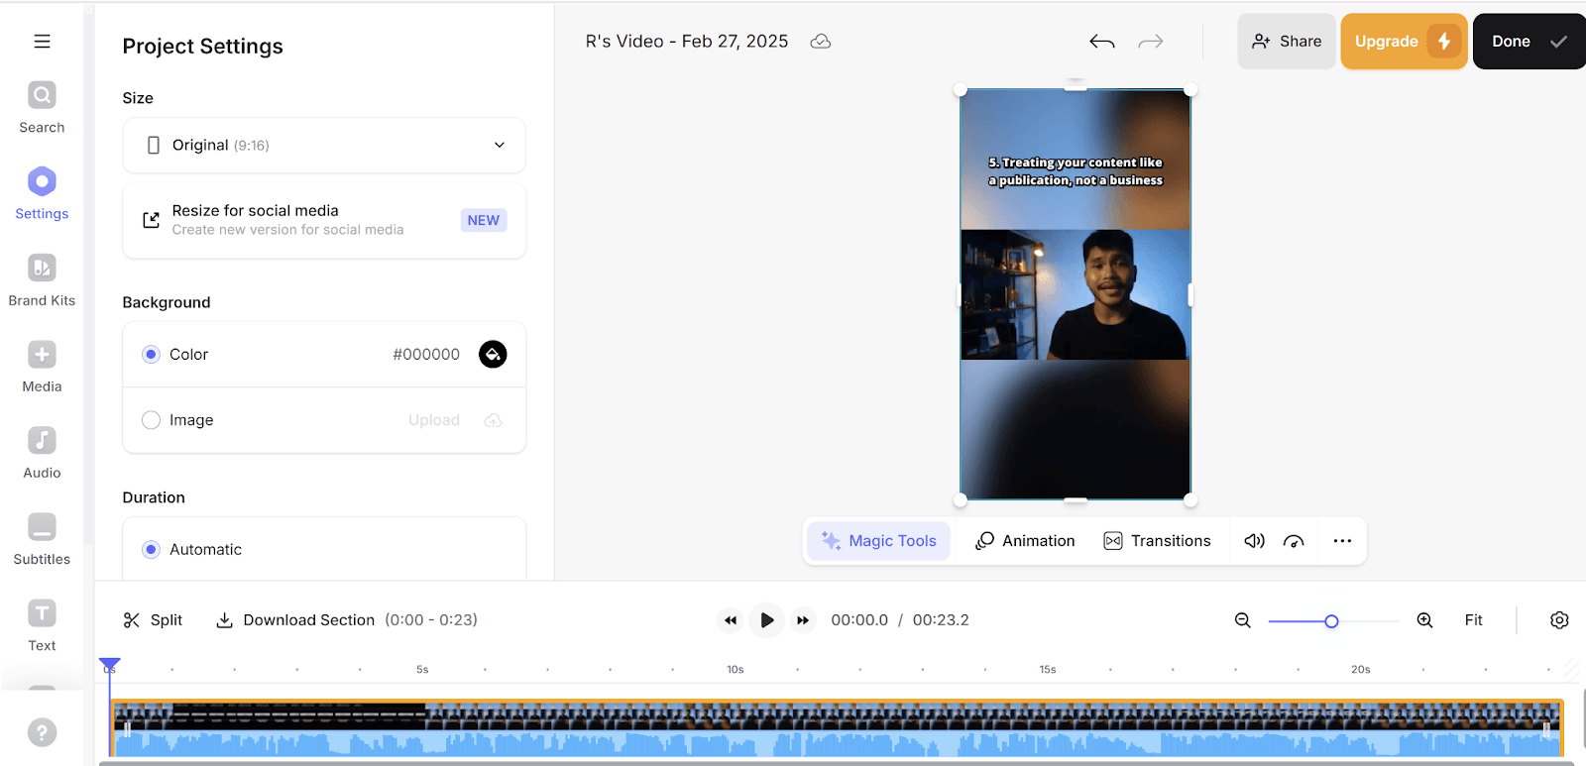Expand the Original 9:16 size dropdown
The image size is (1586, 766).
pyautogui.click(x=324, y=146)
